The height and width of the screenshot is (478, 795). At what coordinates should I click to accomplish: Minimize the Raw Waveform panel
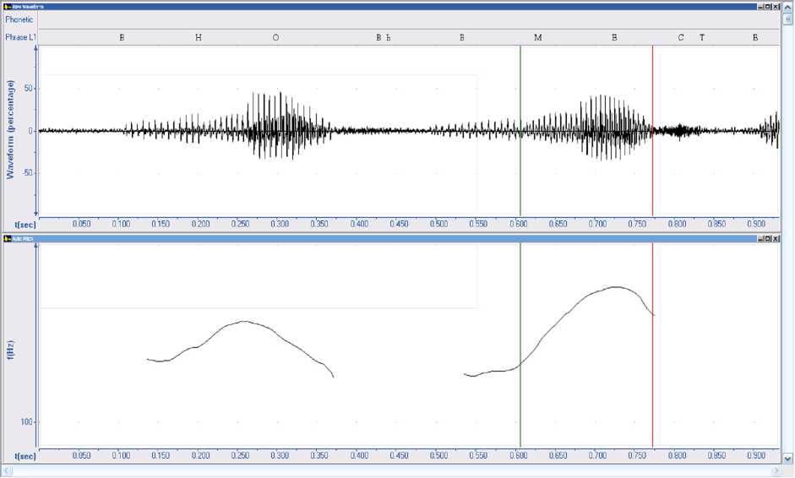760,5
